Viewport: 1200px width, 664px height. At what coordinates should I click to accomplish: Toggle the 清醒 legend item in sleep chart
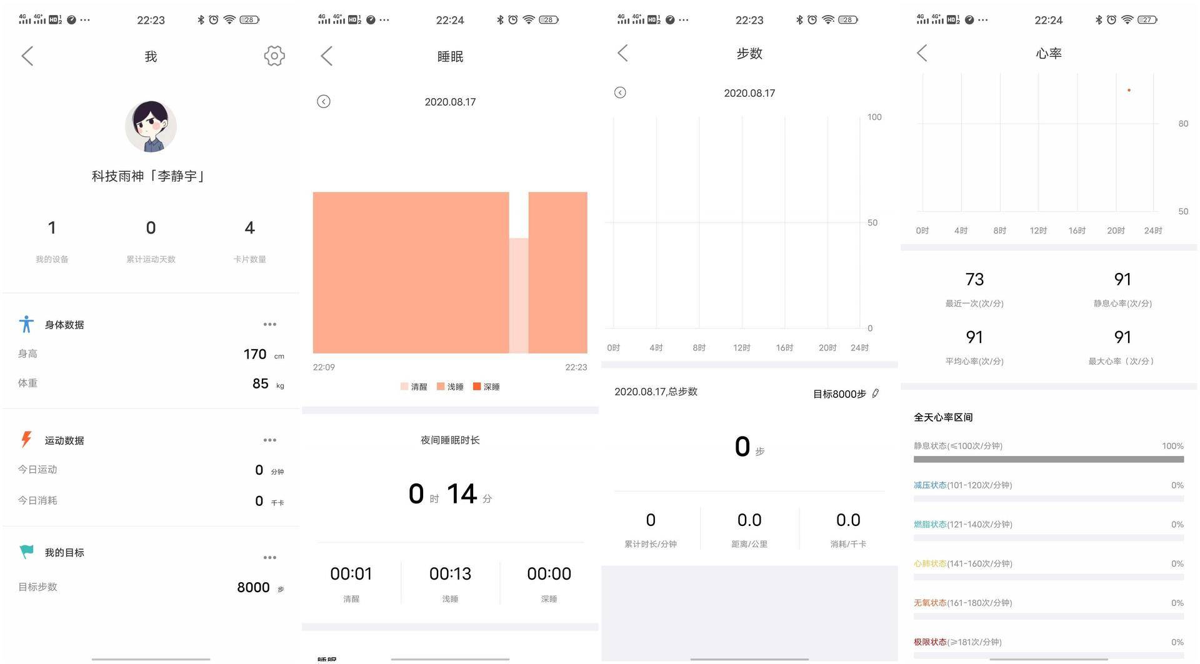(x=413, y=386)
